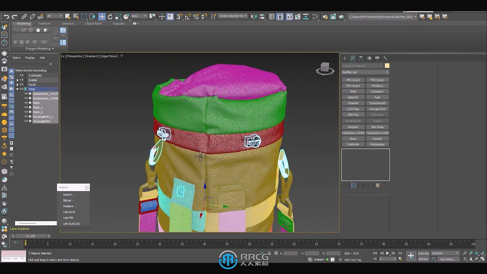Toggle the Auto Key button
This screenshot has height=274, width=487.
(423, 253)
